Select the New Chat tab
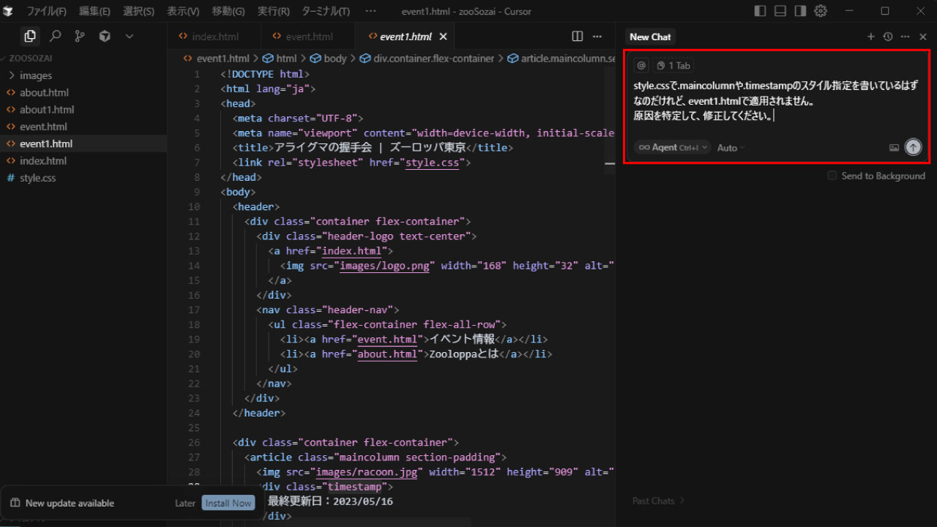 pyautogui.click(x=650, y=37)
